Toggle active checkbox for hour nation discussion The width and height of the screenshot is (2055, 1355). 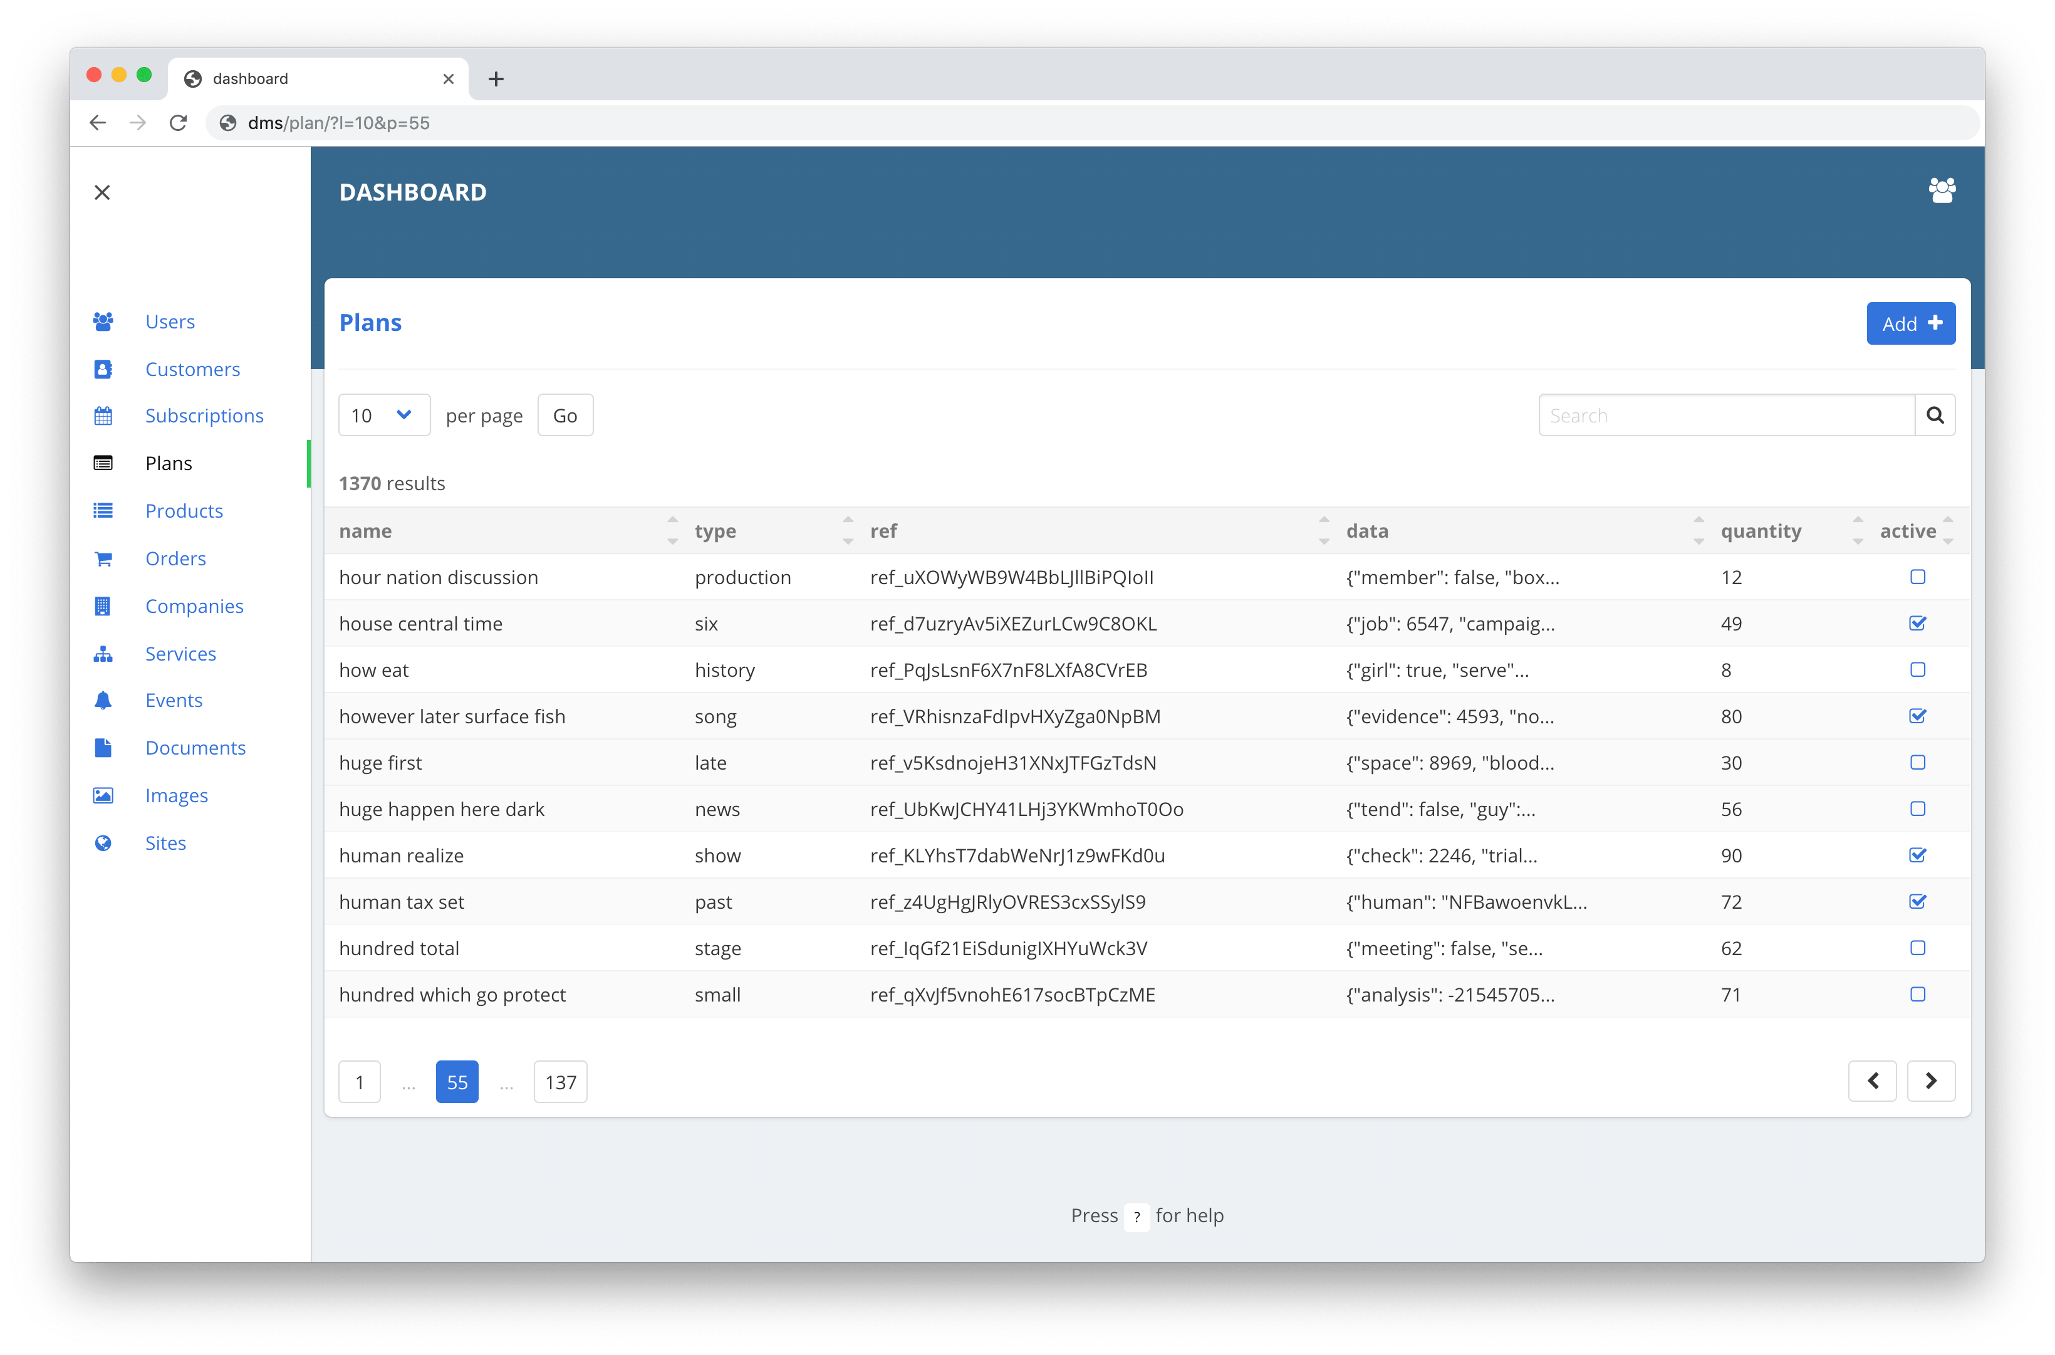(x=1918, y=577)
